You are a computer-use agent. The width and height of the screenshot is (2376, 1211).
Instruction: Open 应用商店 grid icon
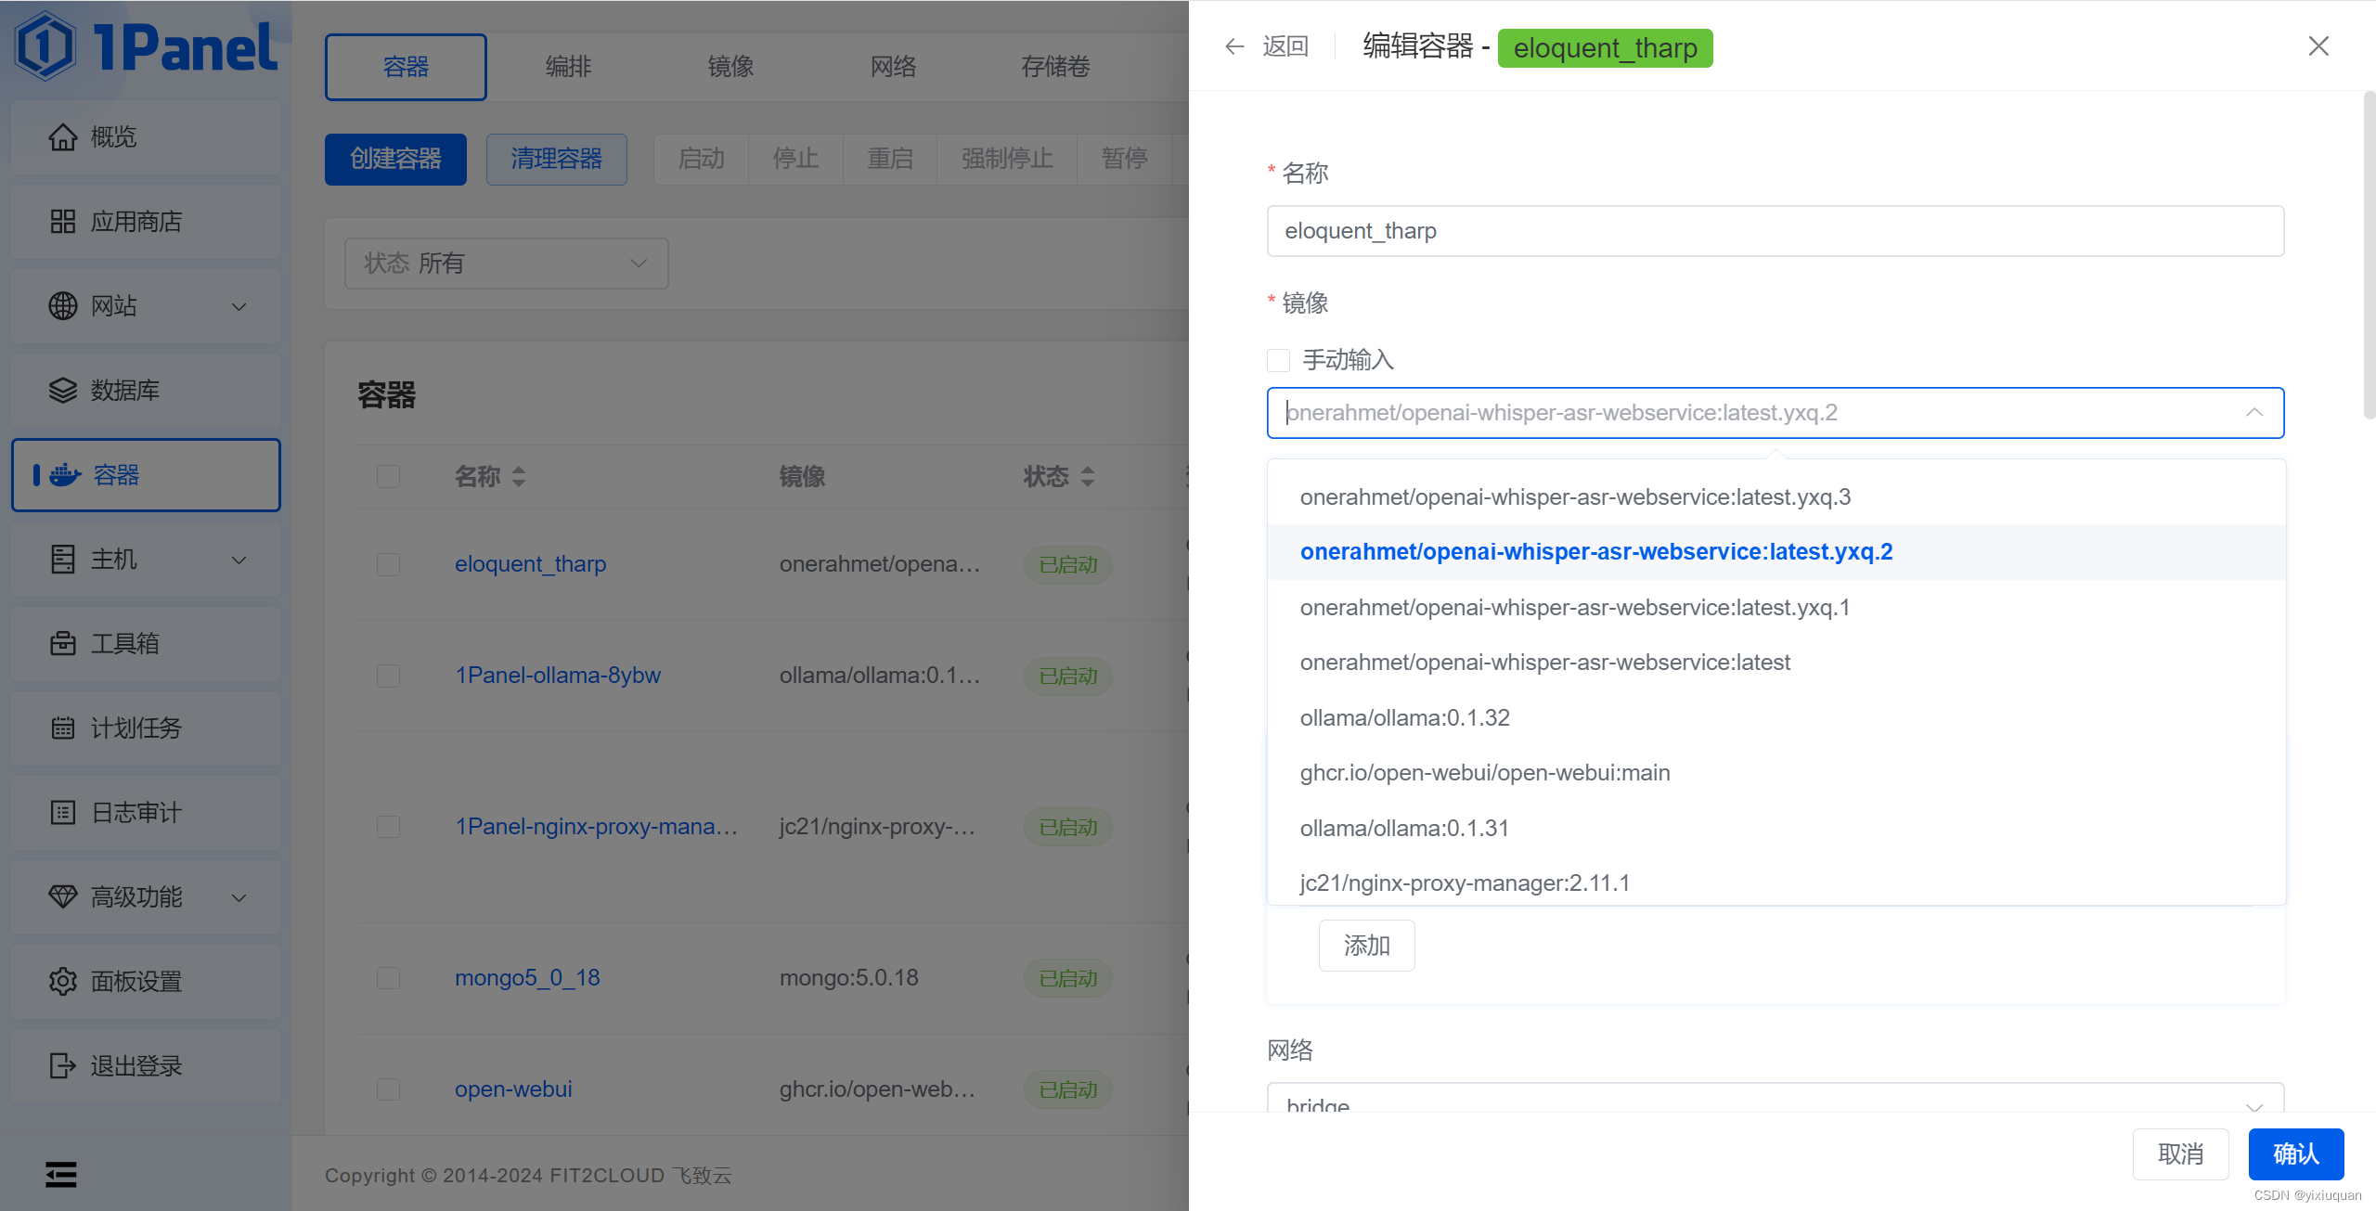(62, 222)
